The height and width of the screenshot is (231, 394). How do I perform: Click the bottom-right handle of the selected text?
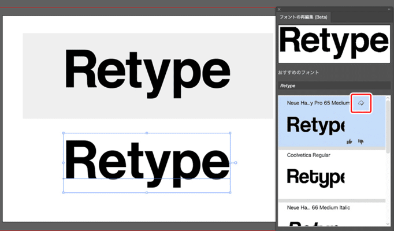[x=230, y=192]
